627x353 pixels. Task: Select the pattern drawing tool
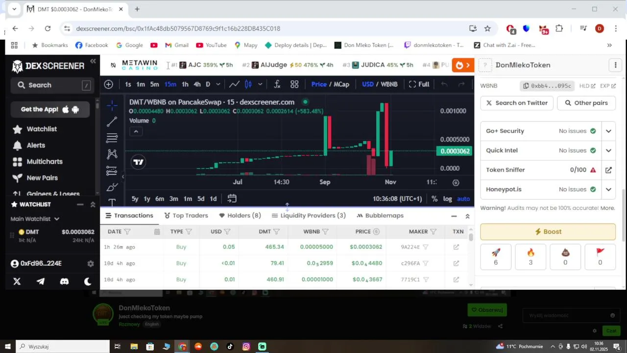click(112, 154)
